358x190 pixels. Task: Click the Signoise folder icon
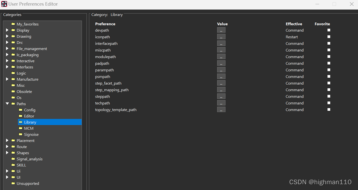pyautogui.click(x=20, y=135)
